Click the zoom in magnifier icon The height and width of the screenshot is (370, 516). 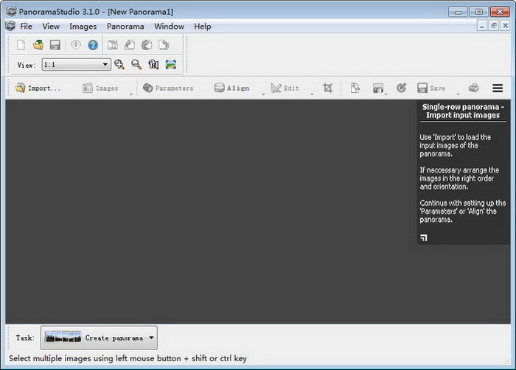pos(119,65)
